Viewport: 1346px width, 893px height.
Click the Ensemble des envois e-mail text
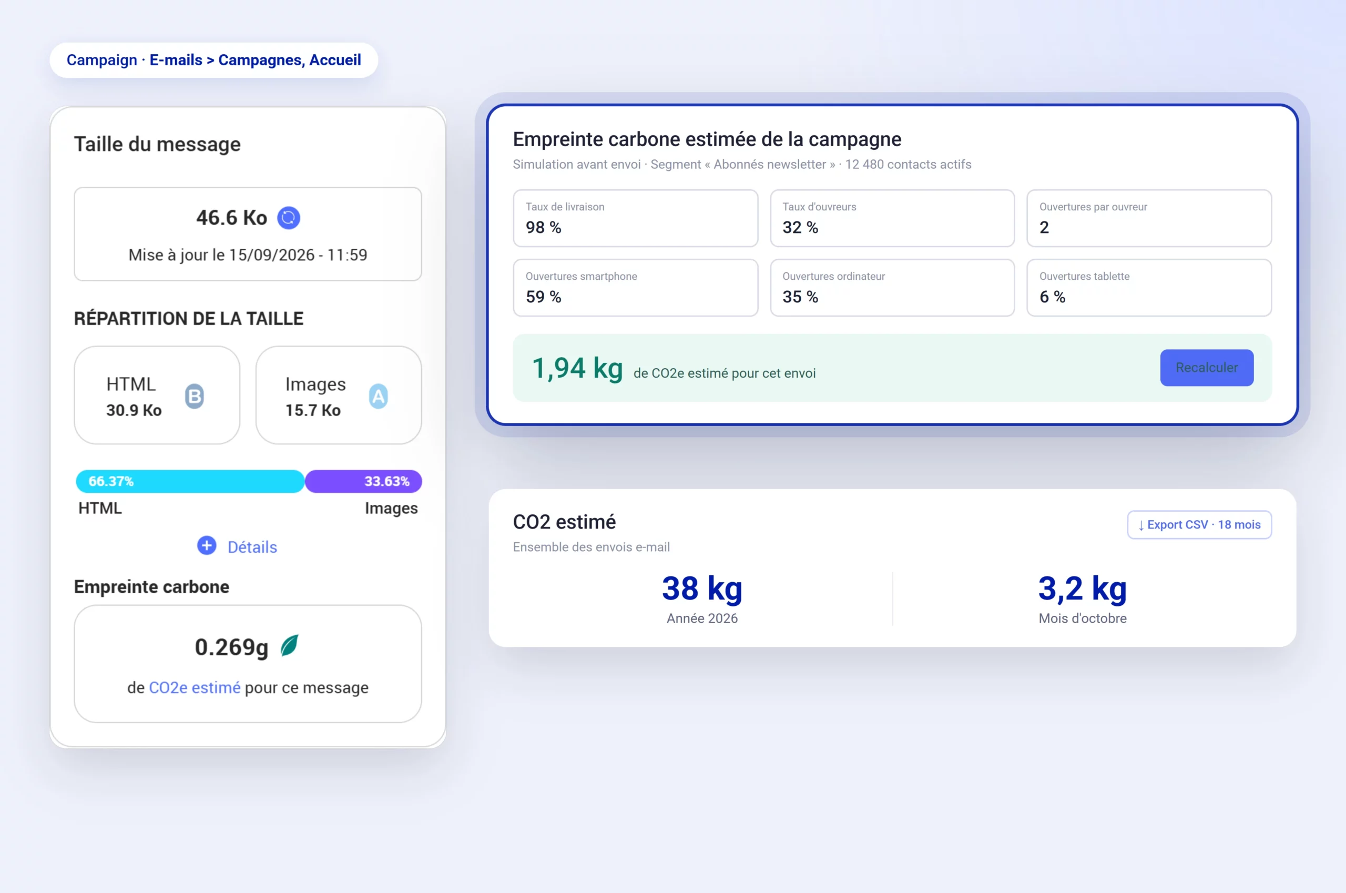coord(591,547)
